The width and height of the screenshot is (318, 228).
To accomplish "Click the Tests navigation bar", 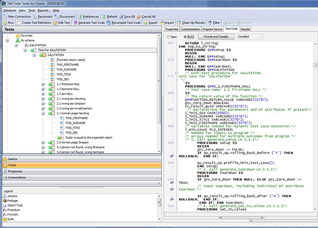I will (82, 165).
